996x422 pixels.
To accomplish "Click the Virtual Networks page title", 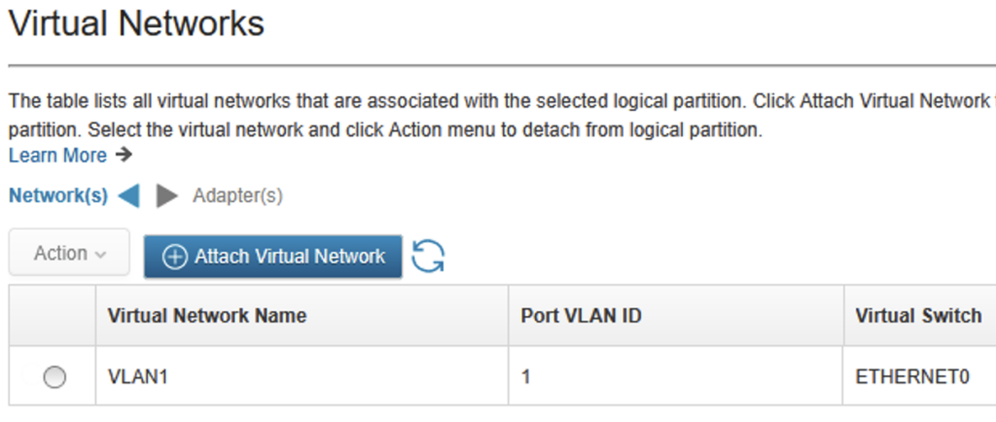I will pyautogui.click(x=136, y=23).
